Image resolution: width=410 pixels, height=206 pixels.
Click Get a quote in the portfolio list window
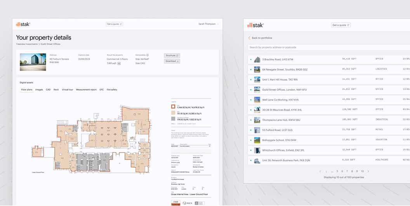pyautogui.click(x=341, y=25)
